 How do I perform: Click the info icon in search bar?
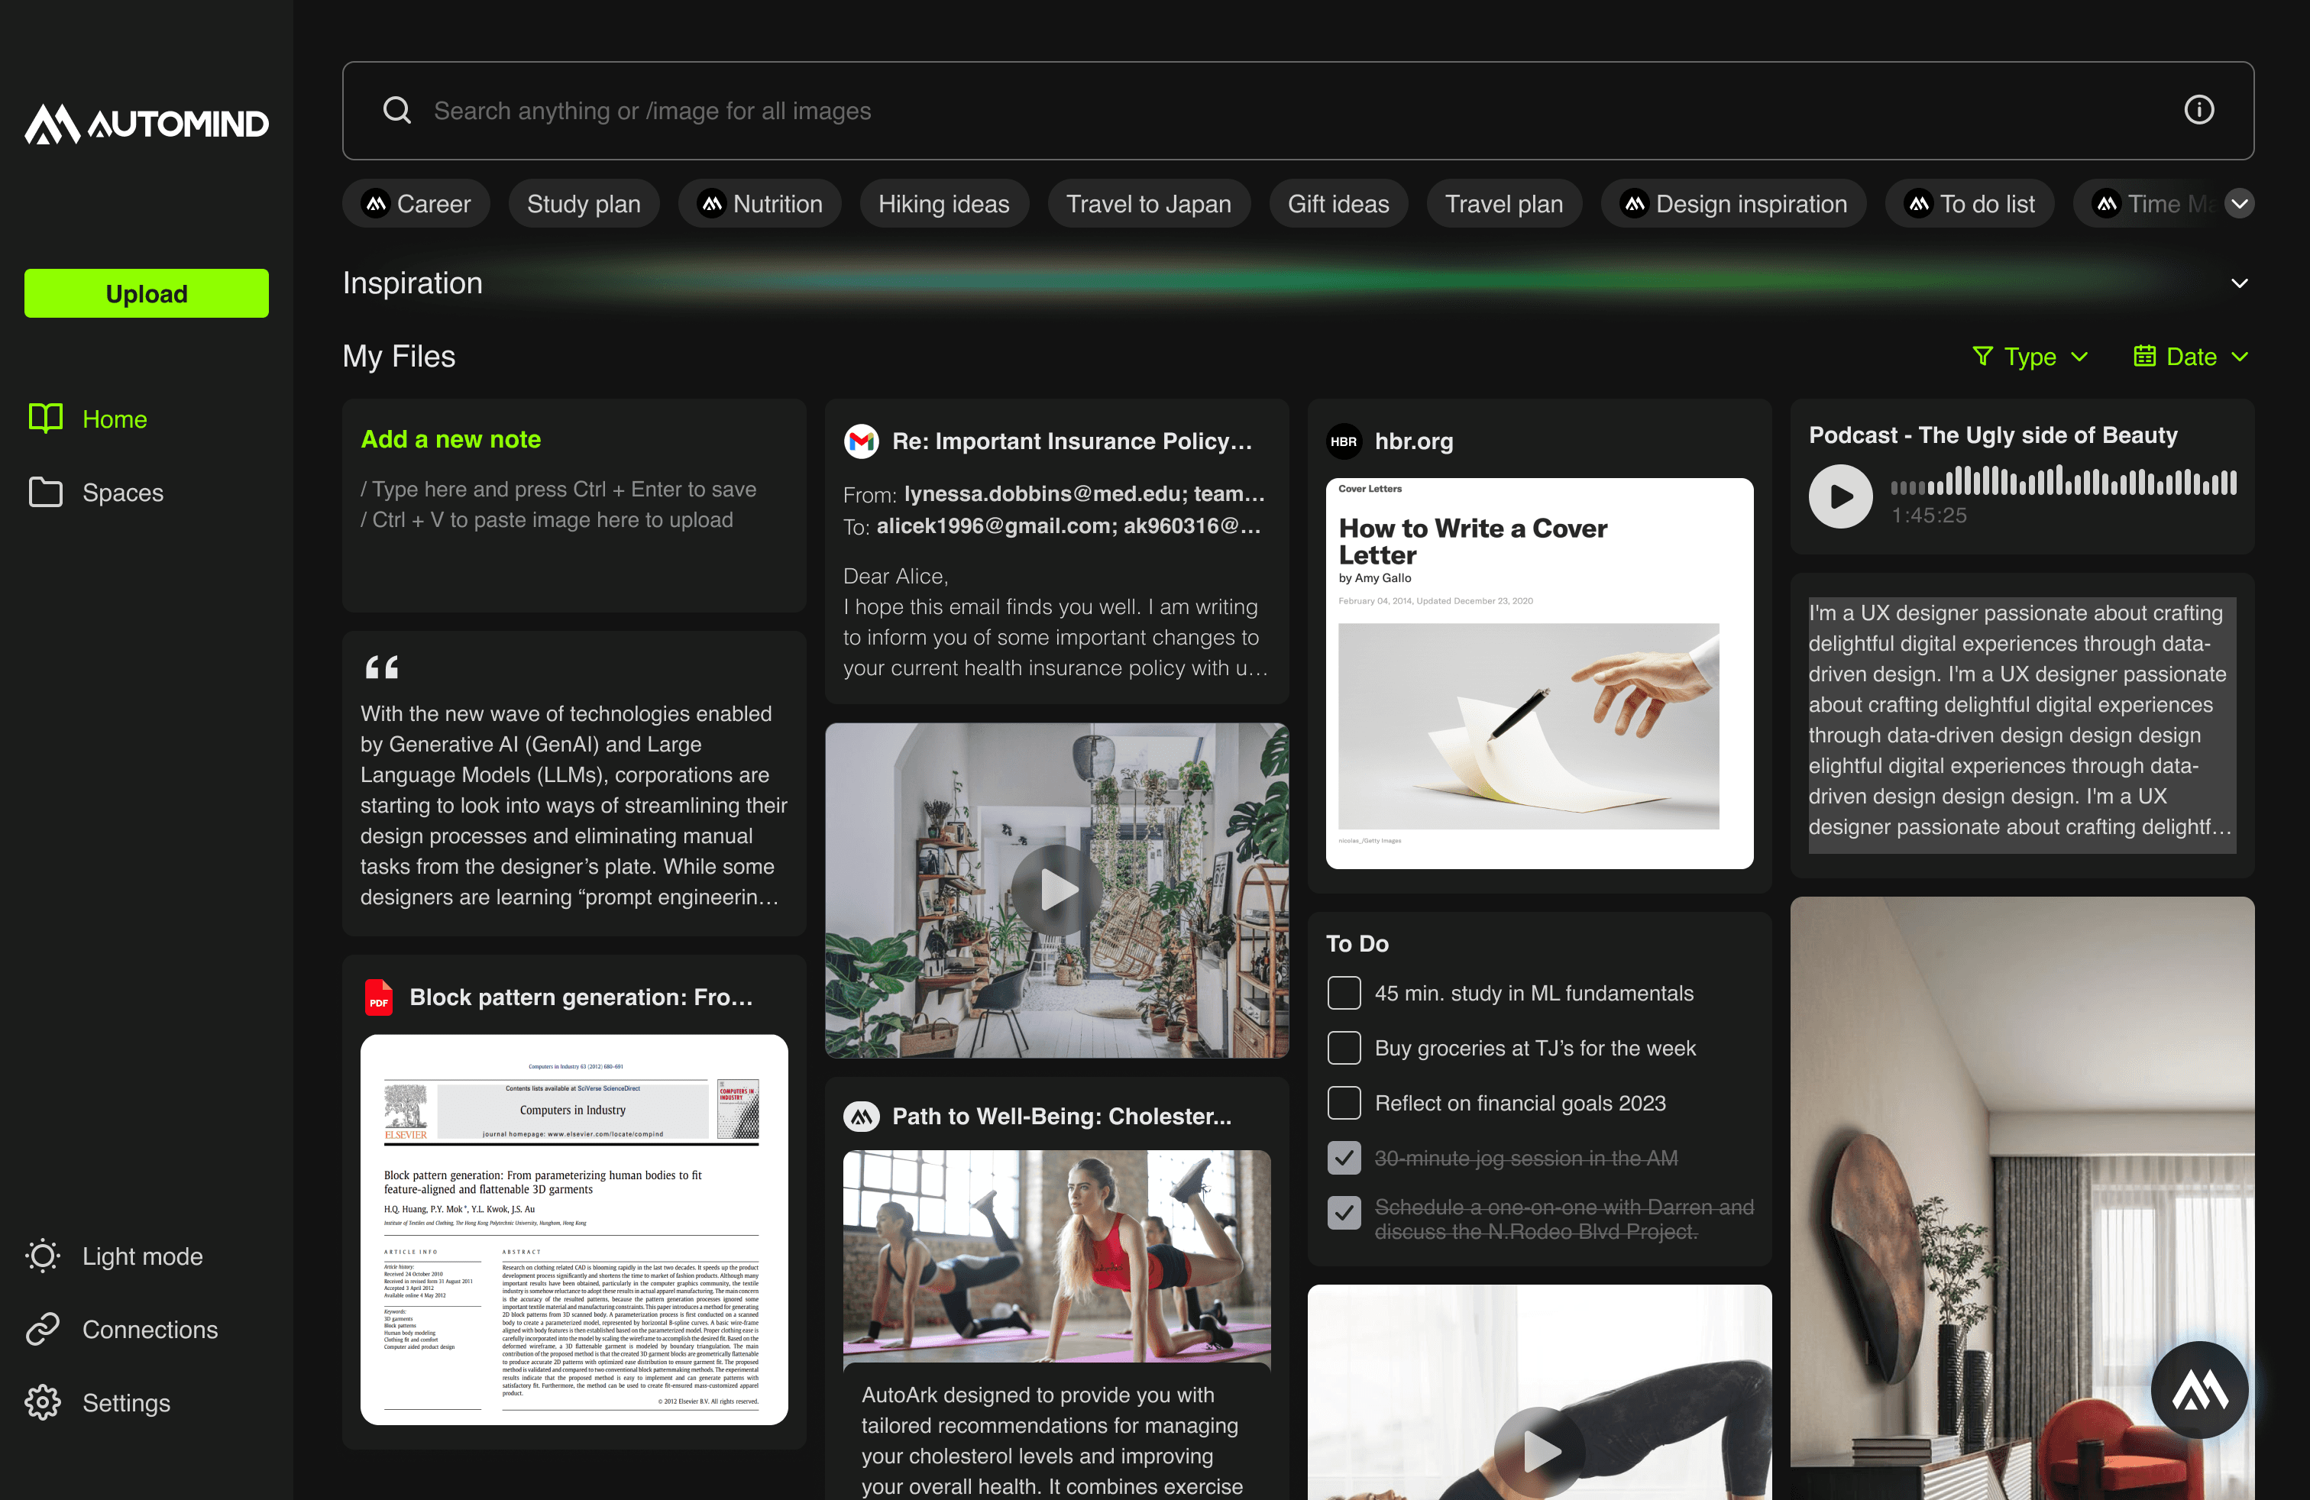2198,110
